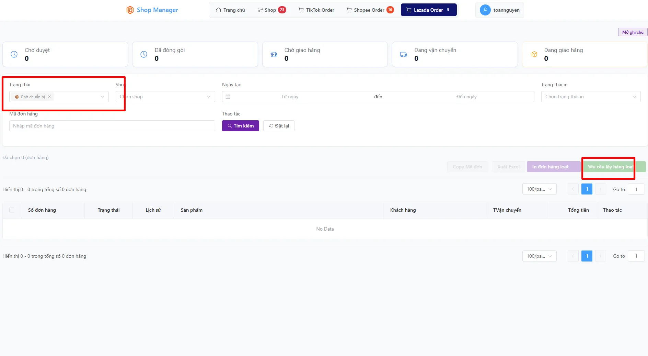
Task: Click the package icon in Đang giao hàng card
Action: click(534, 54)
